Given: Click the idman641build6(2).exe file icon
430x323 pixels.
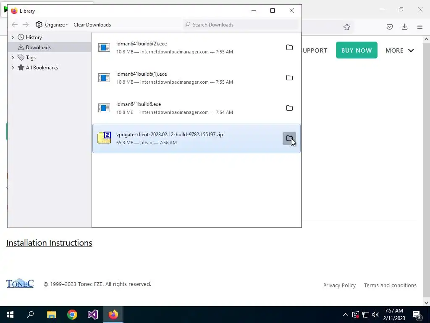Looking at the screenshot, I should tap(104, 48).
